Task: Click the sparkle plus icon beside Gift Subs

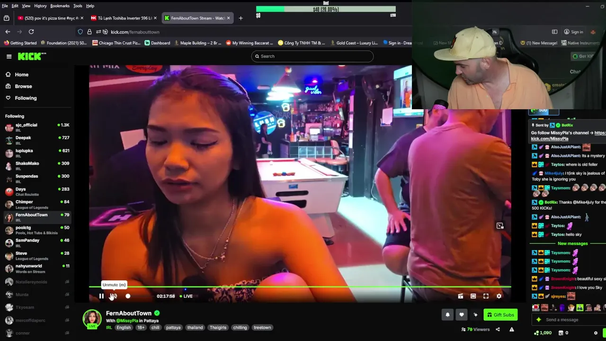Action: click(x=475, y=314)
